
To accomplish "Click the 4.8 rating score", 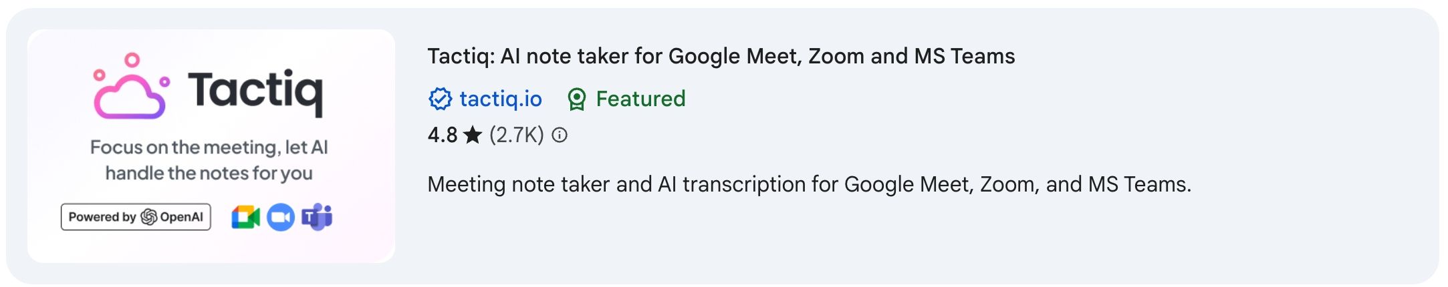I will [443, 135].
